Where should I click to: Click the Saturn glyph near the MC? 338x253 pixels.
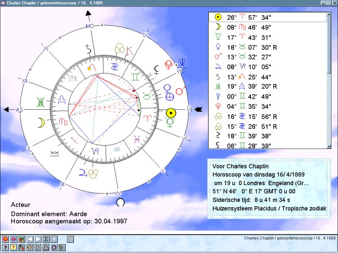pyautogui.click(x=88, y=49)
